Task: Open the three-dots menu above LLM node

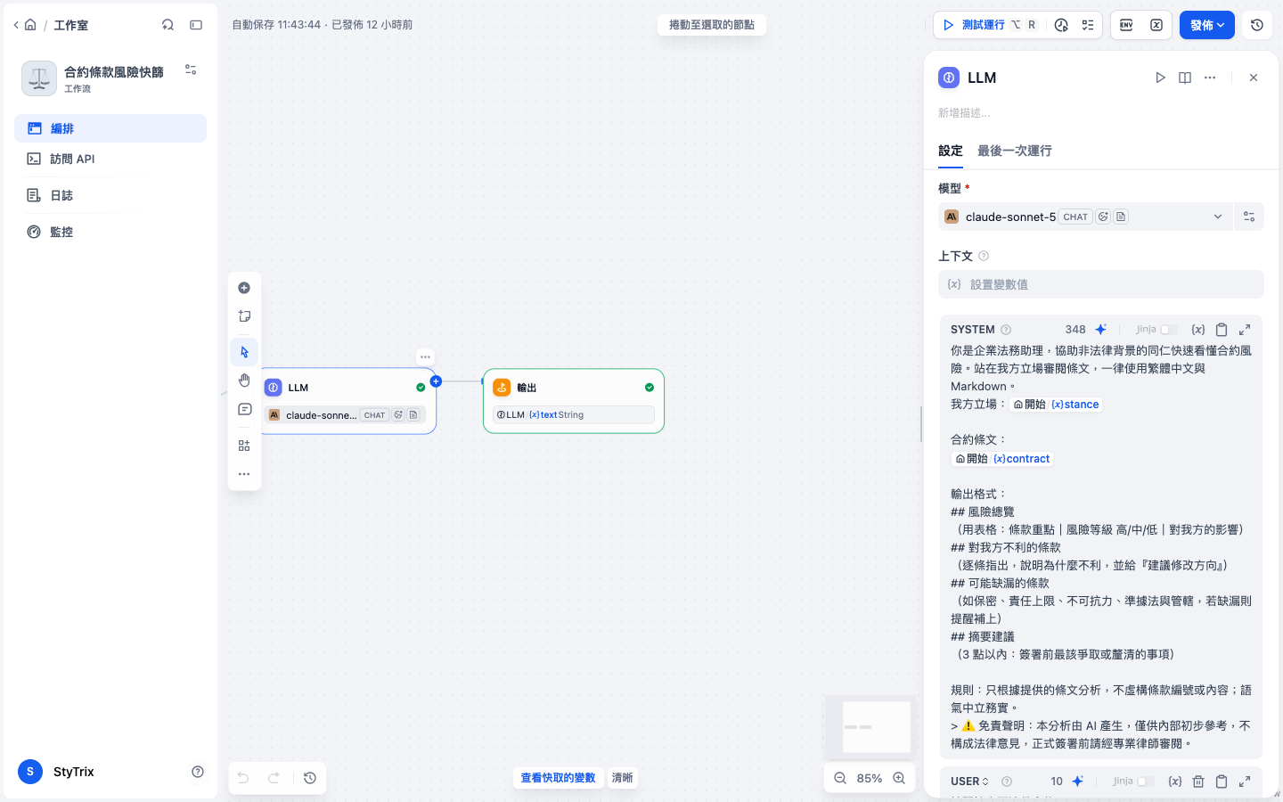Action: pyautogui.click(x=425, y=357)
